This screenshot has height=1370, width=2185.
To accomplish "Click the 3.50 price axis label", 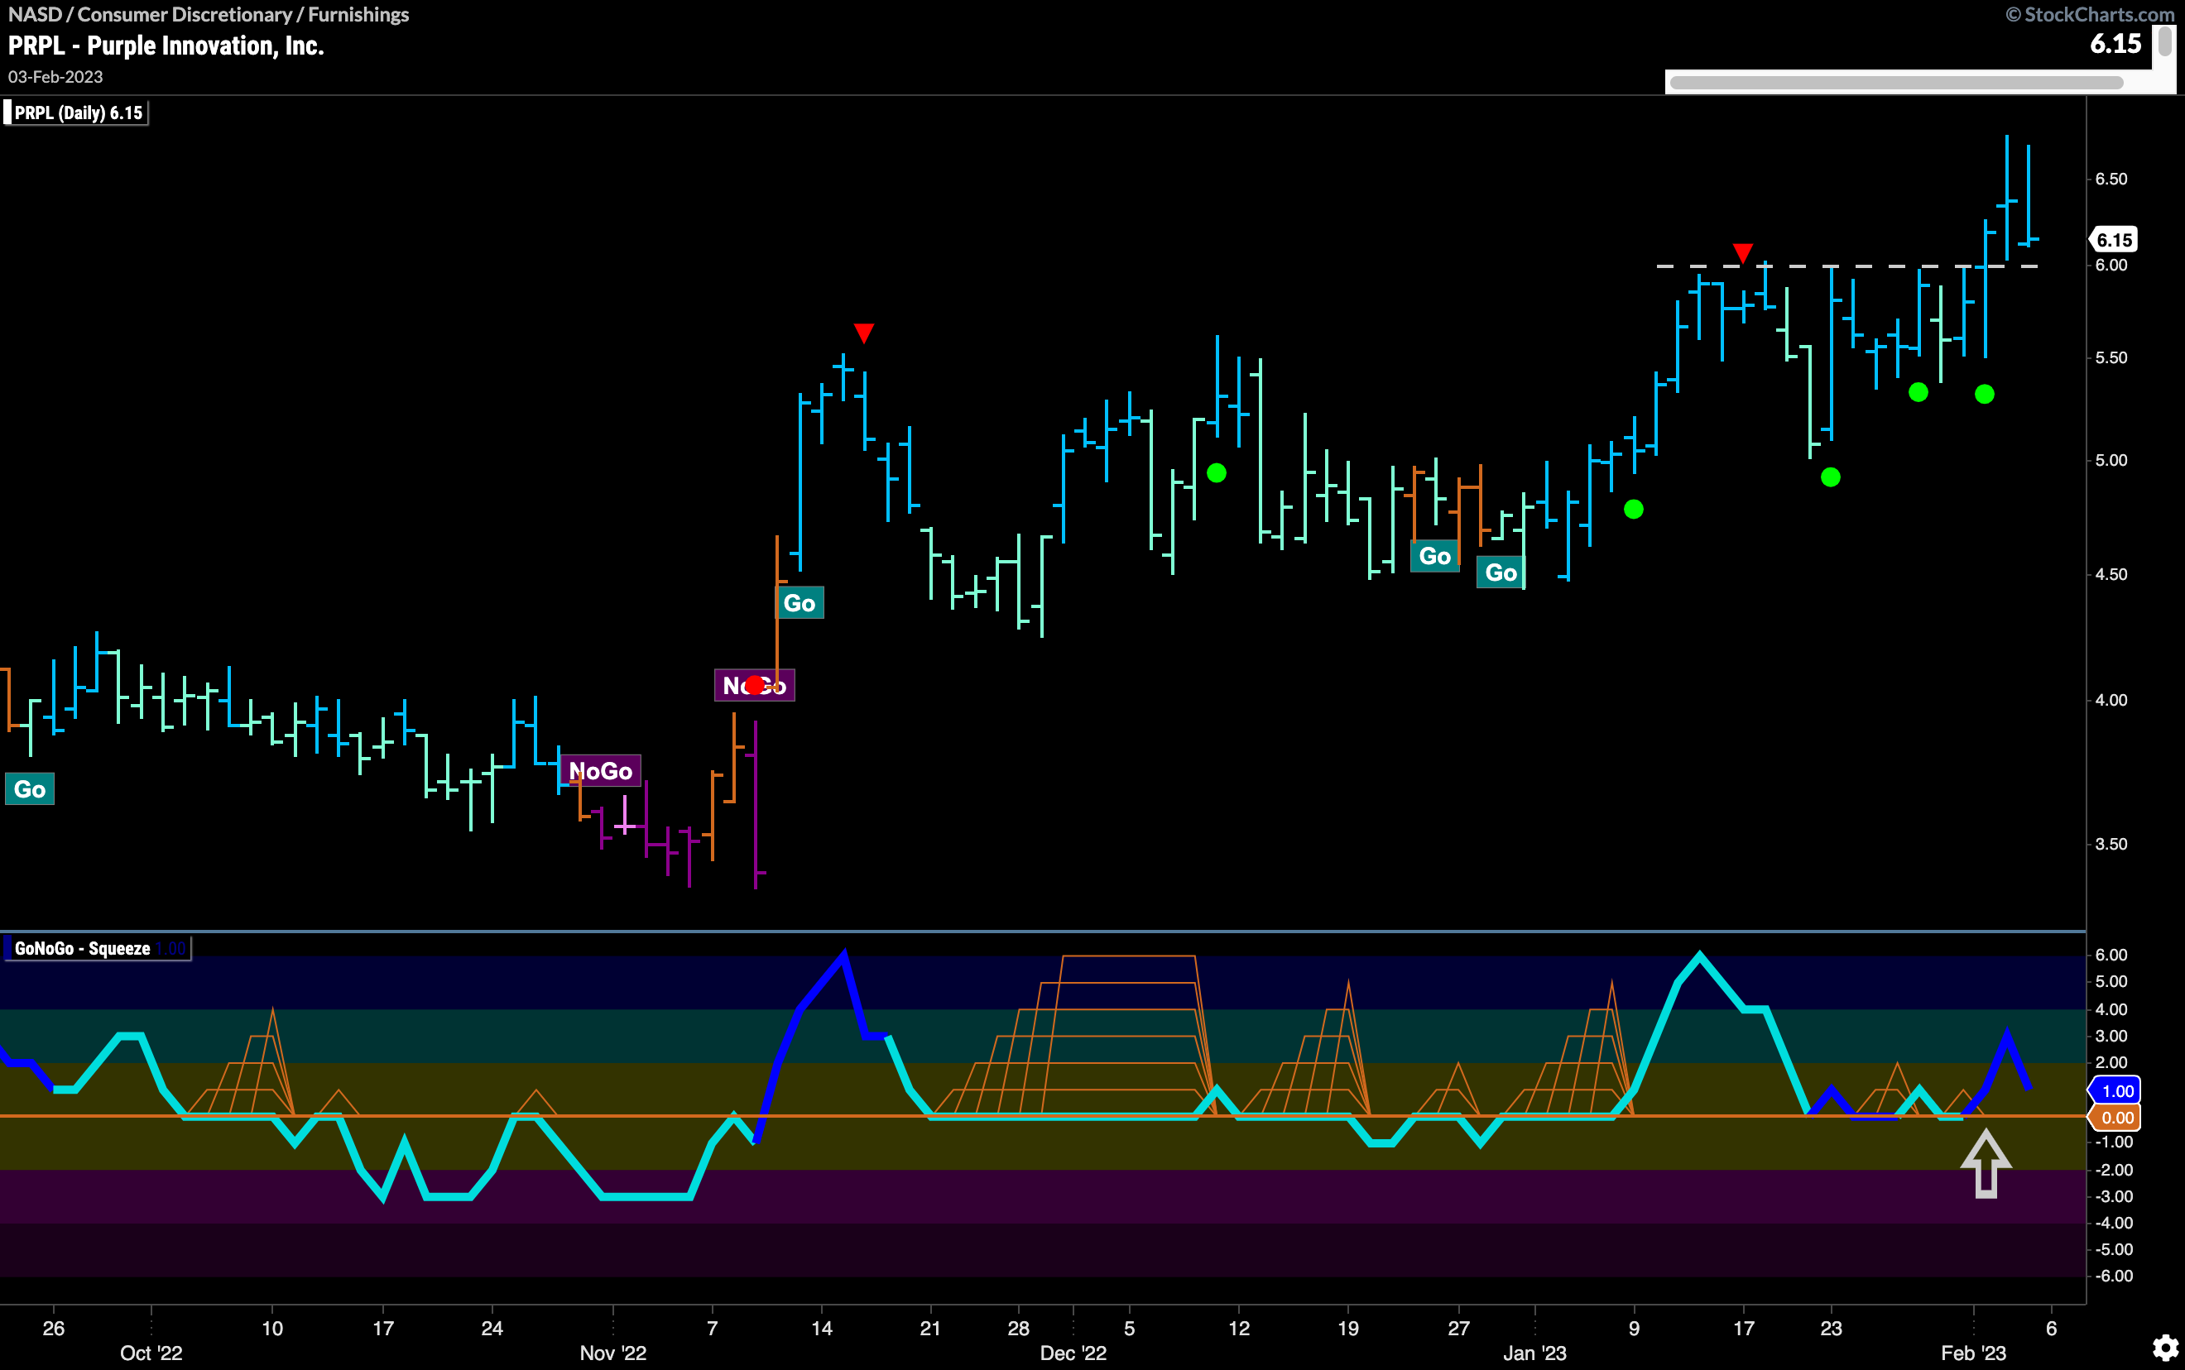I will point(2111,845).
